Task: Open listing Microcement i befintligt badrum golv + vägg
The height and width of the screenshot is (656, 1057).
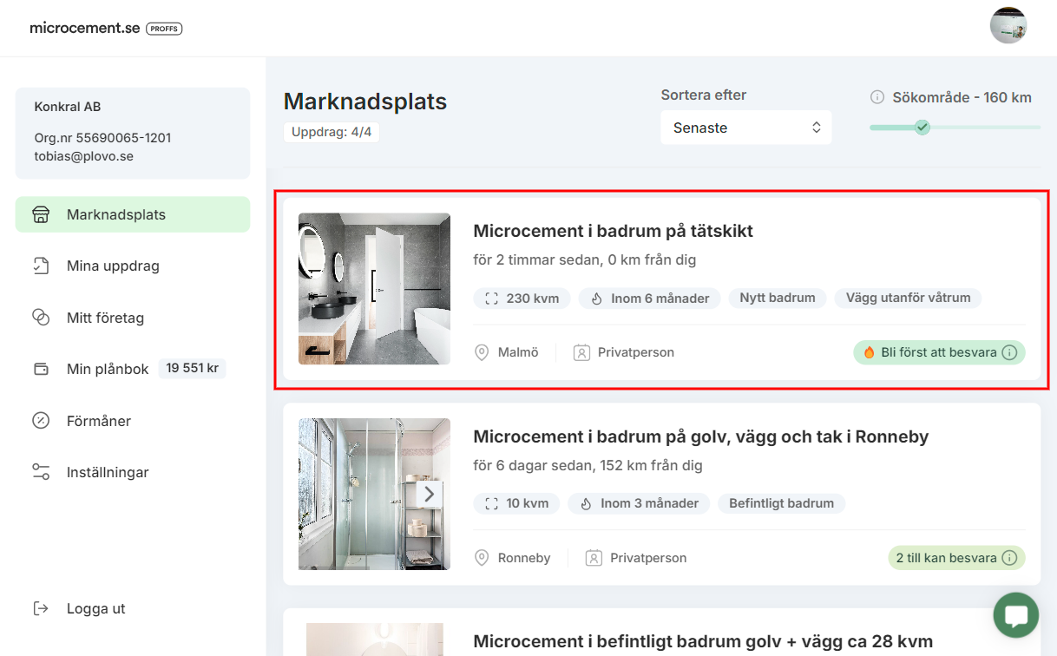Action: 703,641
